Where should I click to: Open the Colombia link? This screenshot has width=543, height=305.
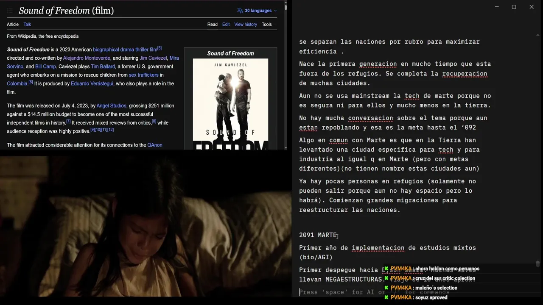point(17,83)
